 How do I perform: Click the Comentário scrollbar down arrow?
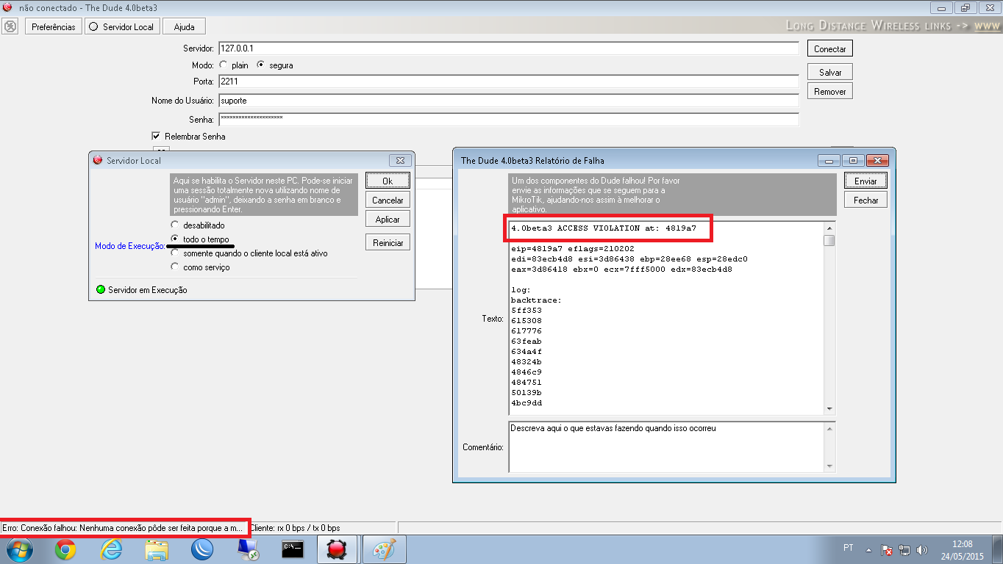pos(829,466)
